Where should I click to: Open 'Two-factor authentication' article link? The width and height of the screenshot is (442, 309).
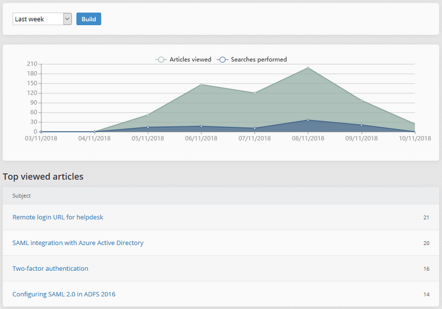point(50,268)
